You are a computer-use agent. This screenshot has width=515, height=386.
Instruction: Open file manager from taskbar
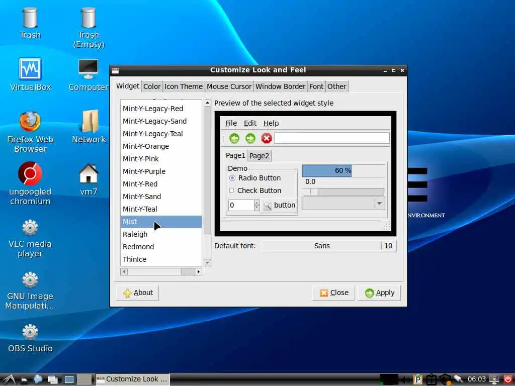pyautogui.click(x=24, y=380)
